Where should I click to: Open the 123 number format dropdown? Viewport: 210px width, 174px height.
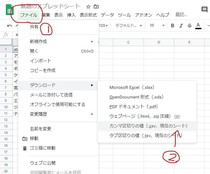point(103,25)
